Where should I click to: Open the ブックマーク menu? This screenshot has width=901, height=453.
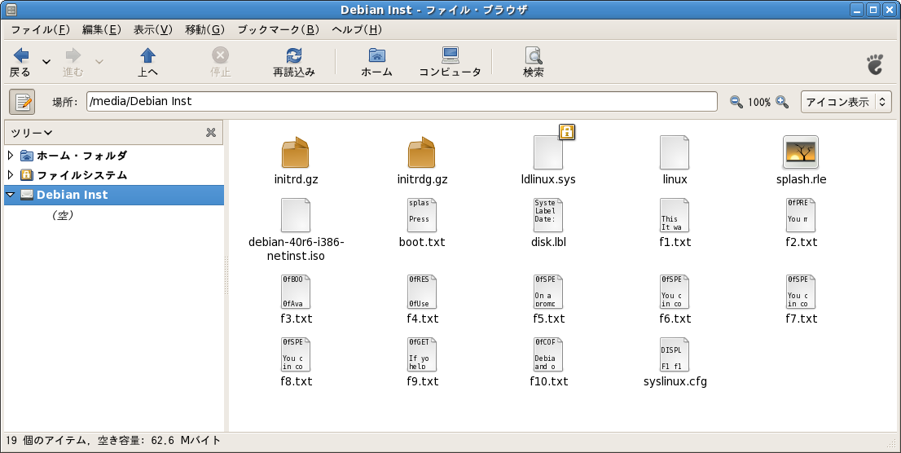278,30
